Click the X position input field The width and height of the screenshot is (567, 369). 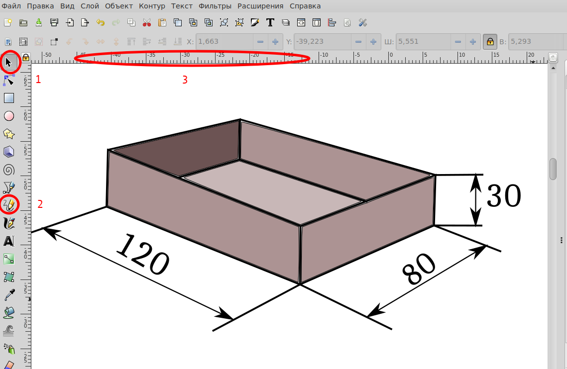click(x=224, y=42)
